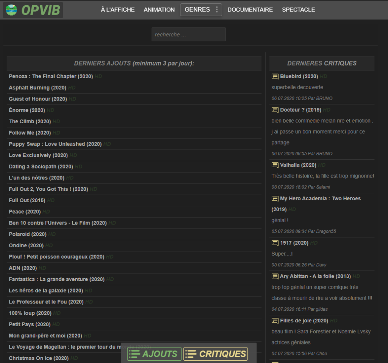The image size is (388, 363).
Task: Click the AJOUTS button at the bottom
Action: pos(155,354)
